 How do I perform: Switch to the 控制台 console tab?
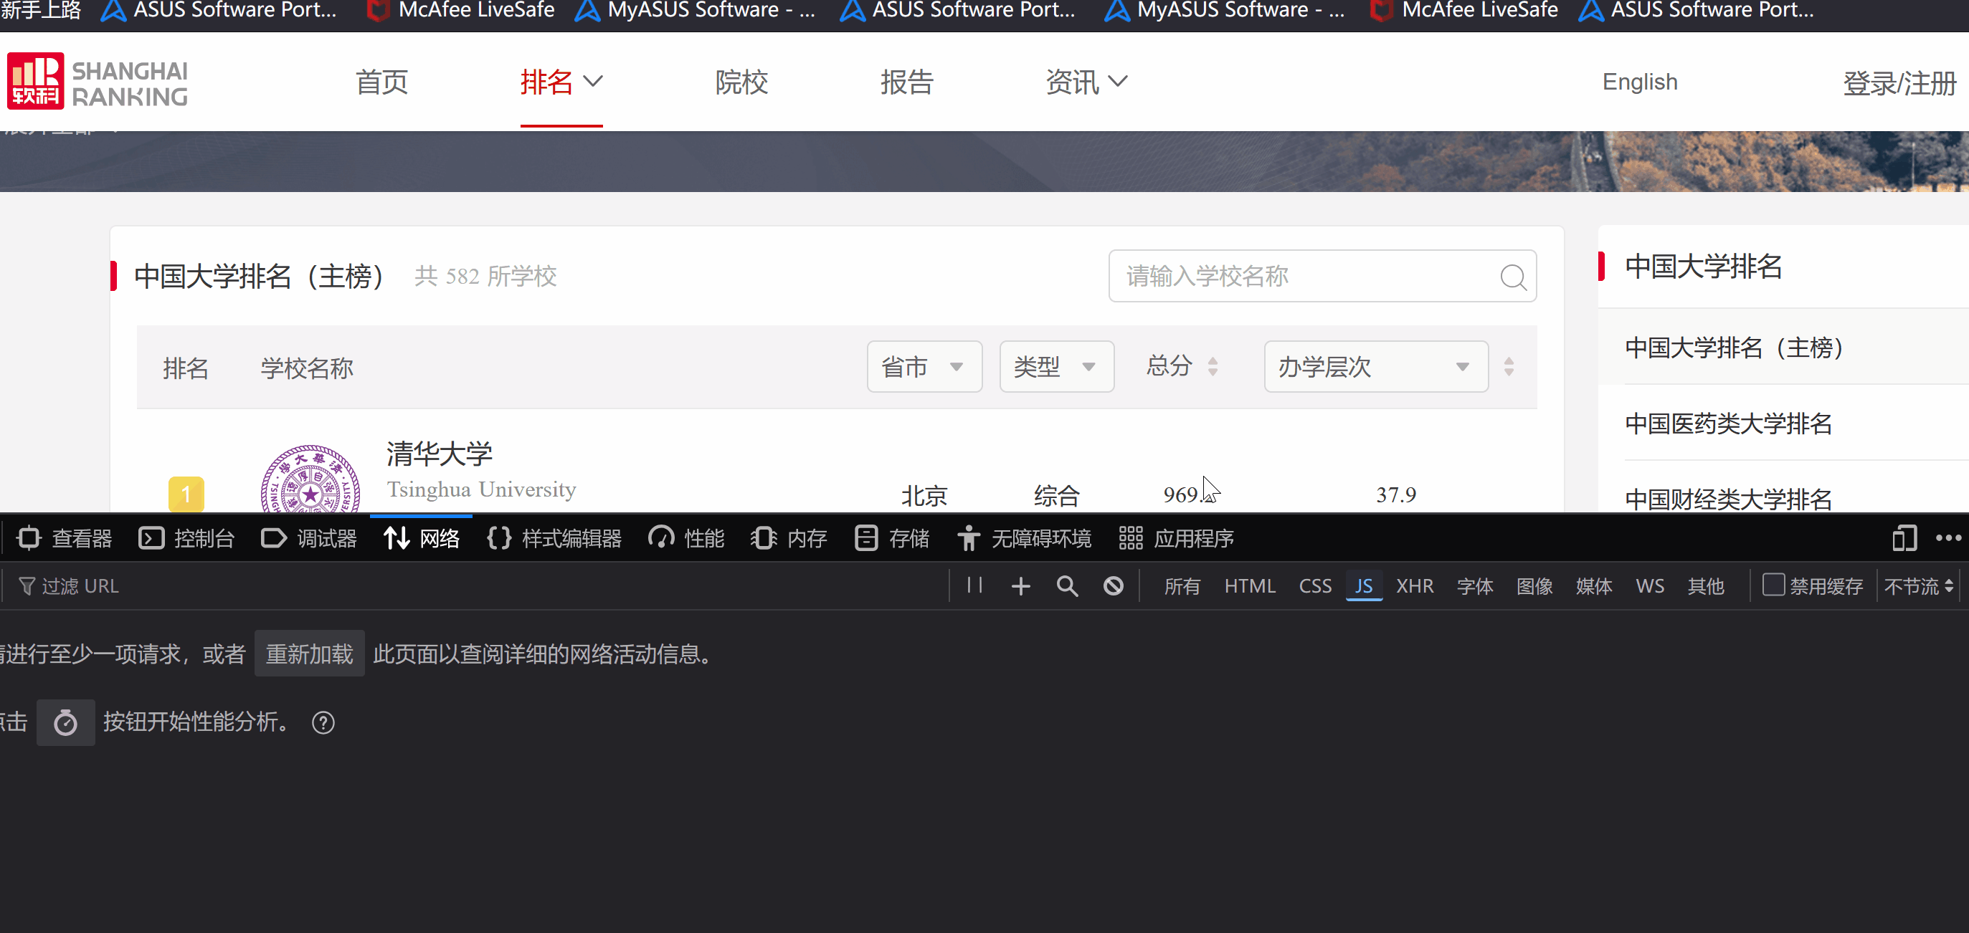(186, 538)
